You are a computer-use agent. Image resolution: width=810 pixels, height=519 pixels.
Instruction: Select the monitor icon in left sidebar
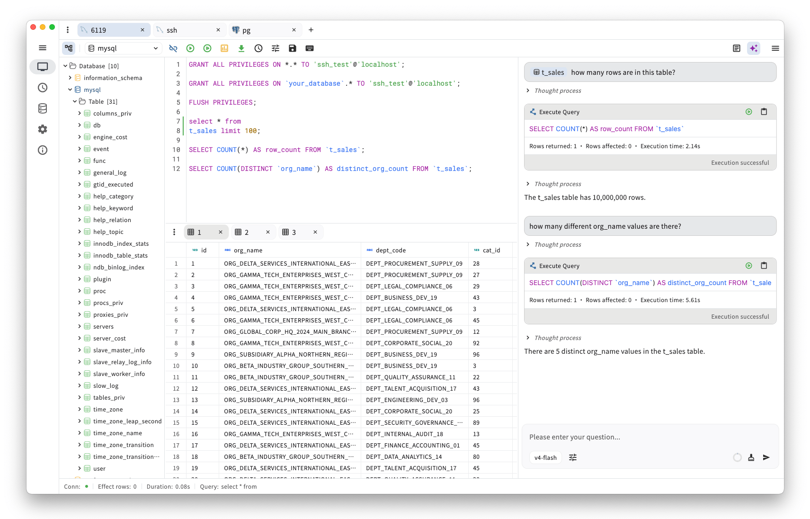tap(43, 67)
